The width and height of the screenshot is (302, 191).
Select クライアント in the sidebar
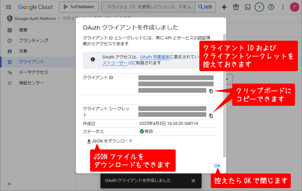pos(38,62)
